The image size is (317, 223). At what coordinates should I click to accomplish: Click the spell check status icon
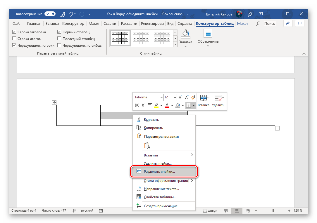pyautogui.click(x=74, y=210)
